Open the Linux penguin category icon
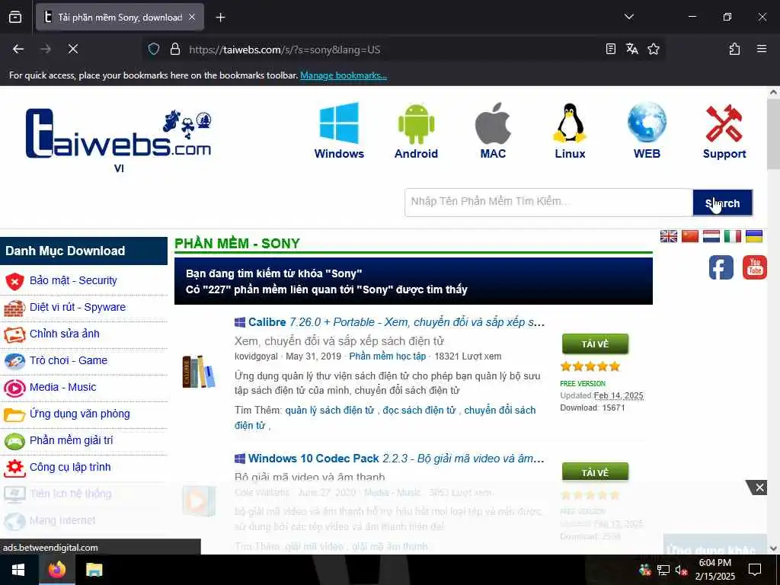The height and width of the screenshot is (585, 780). point(570,130)
